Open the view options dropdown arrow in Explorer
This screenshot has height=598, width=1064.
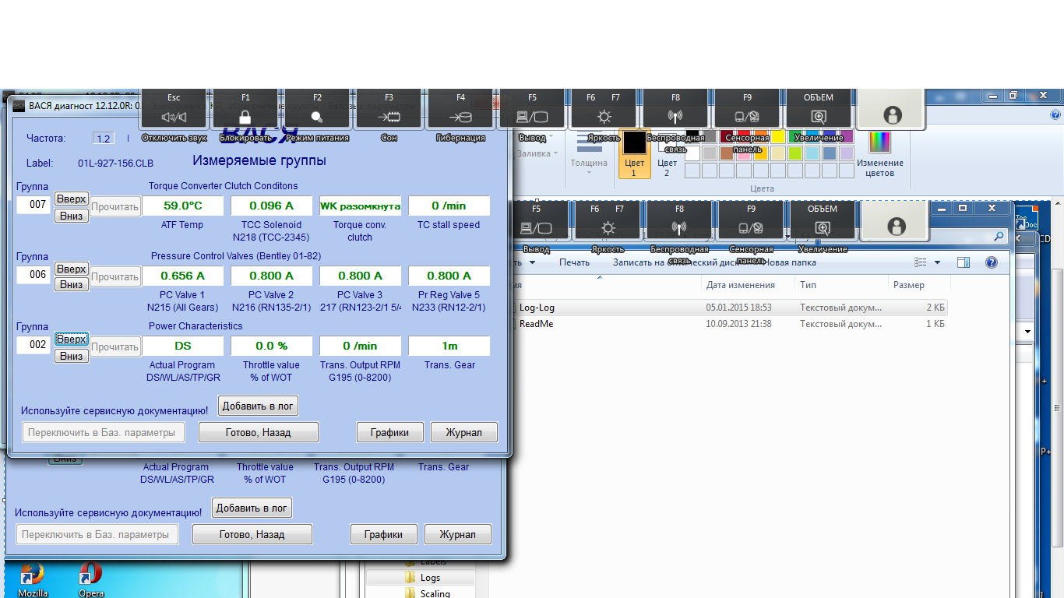click(x=937, y=262)
